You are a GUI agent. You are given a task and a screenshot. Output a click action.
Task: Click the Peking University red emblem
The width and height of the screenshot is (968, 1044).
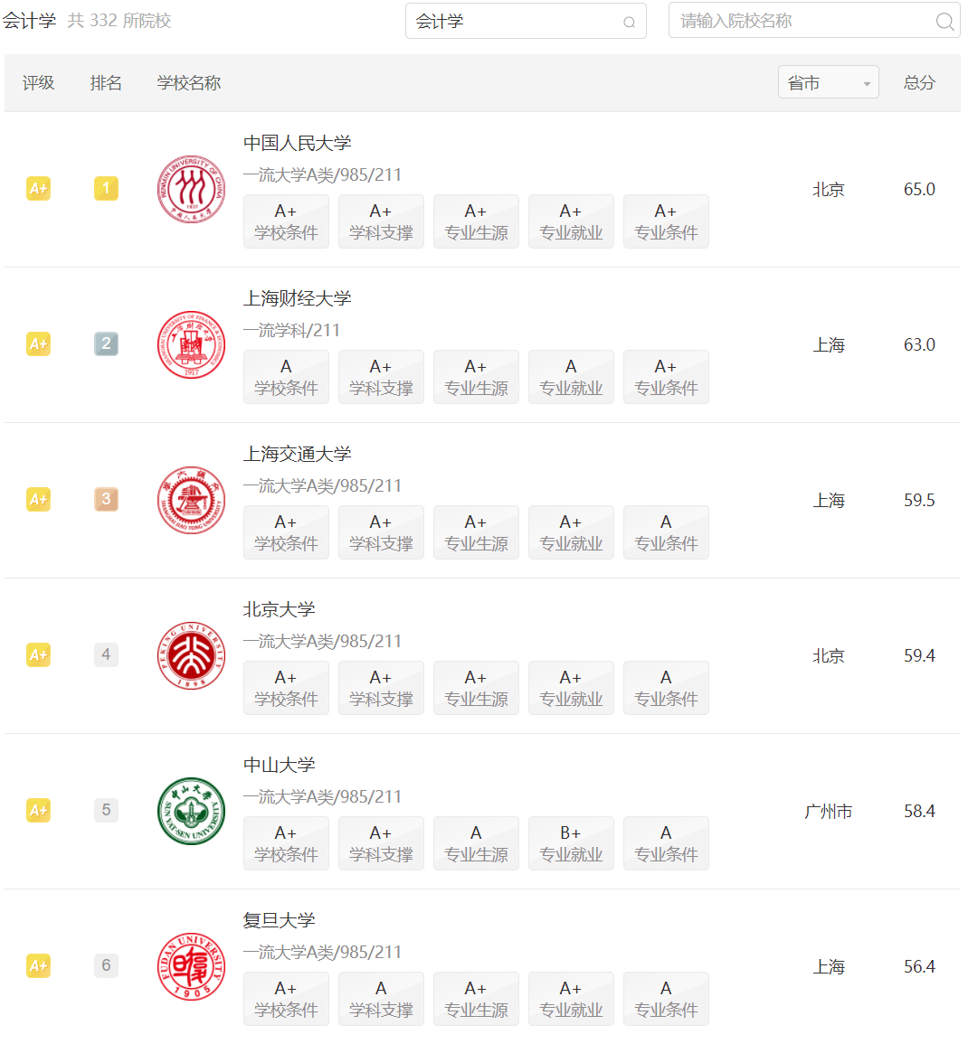pyautogui.click(x=191, y=656)
